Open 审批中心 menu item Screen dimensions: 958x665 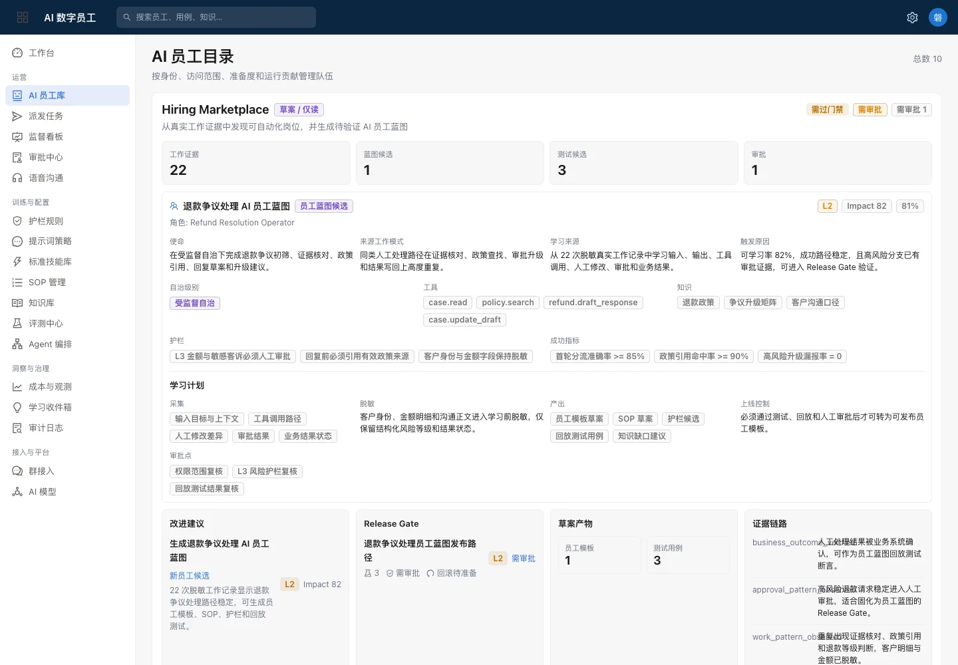(x=67, y=157)
